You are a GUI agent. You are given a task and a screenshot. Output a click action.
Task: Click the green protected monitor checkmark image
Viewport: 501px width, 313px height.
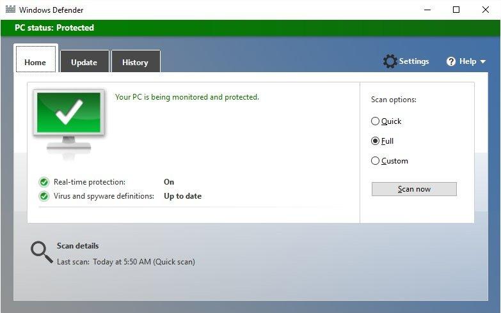tap(68, 123)
